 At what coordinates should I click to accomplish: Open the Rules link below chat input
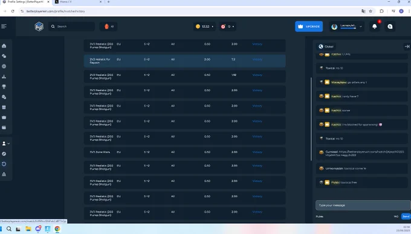[x=319, y=217]
